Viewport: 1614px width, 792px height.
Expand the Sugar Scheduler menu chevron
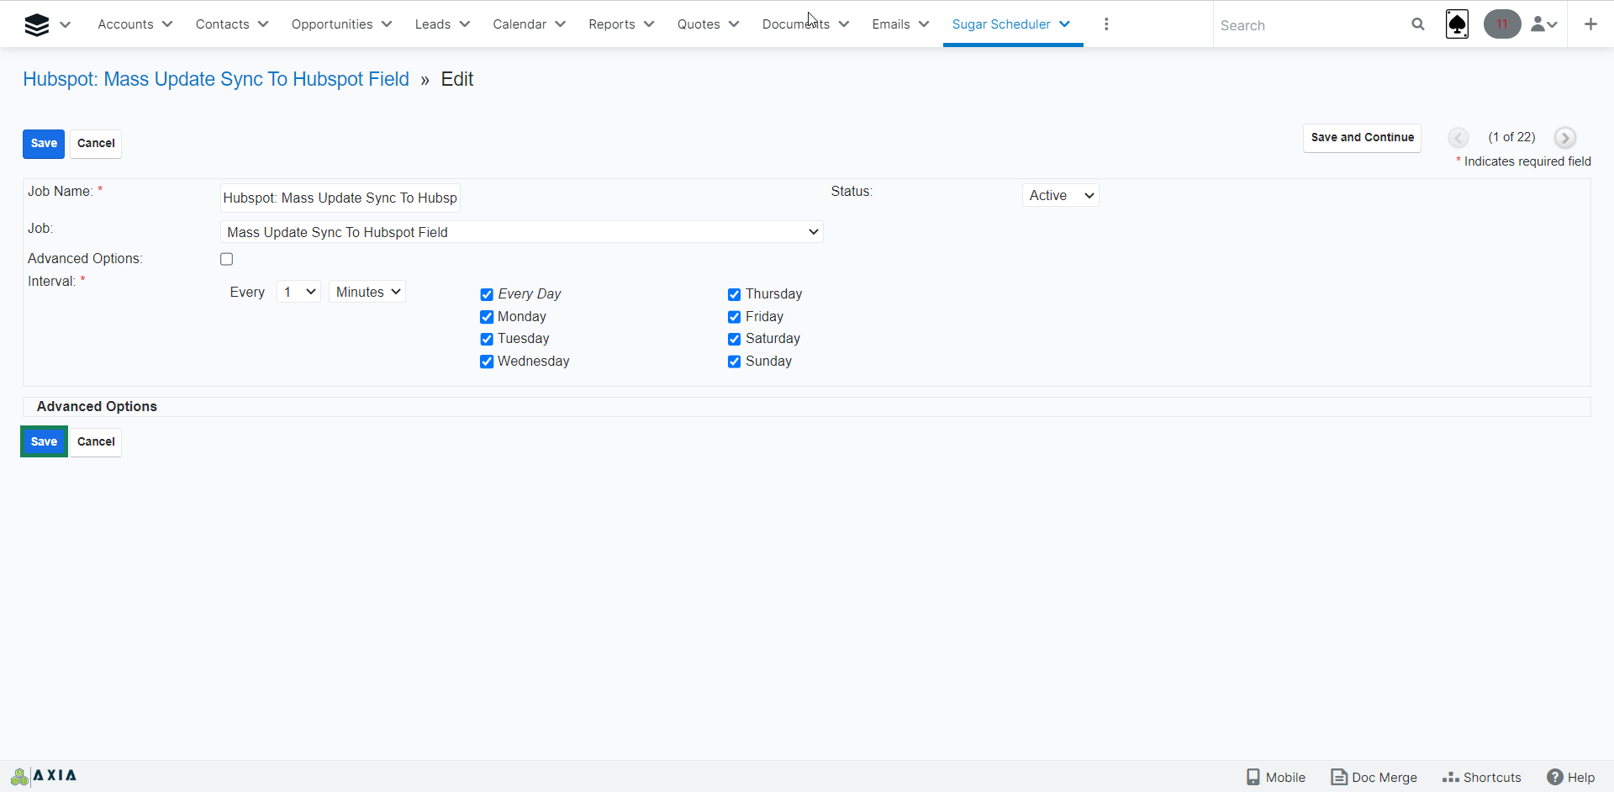point(1065,24)
